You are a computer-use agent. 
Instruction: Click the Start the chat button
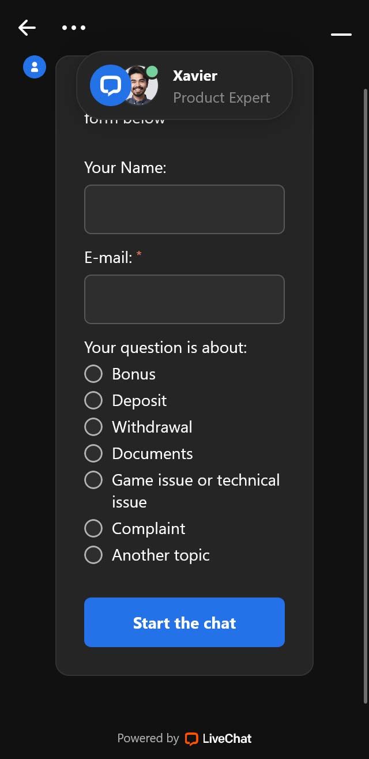click(184, 622)
